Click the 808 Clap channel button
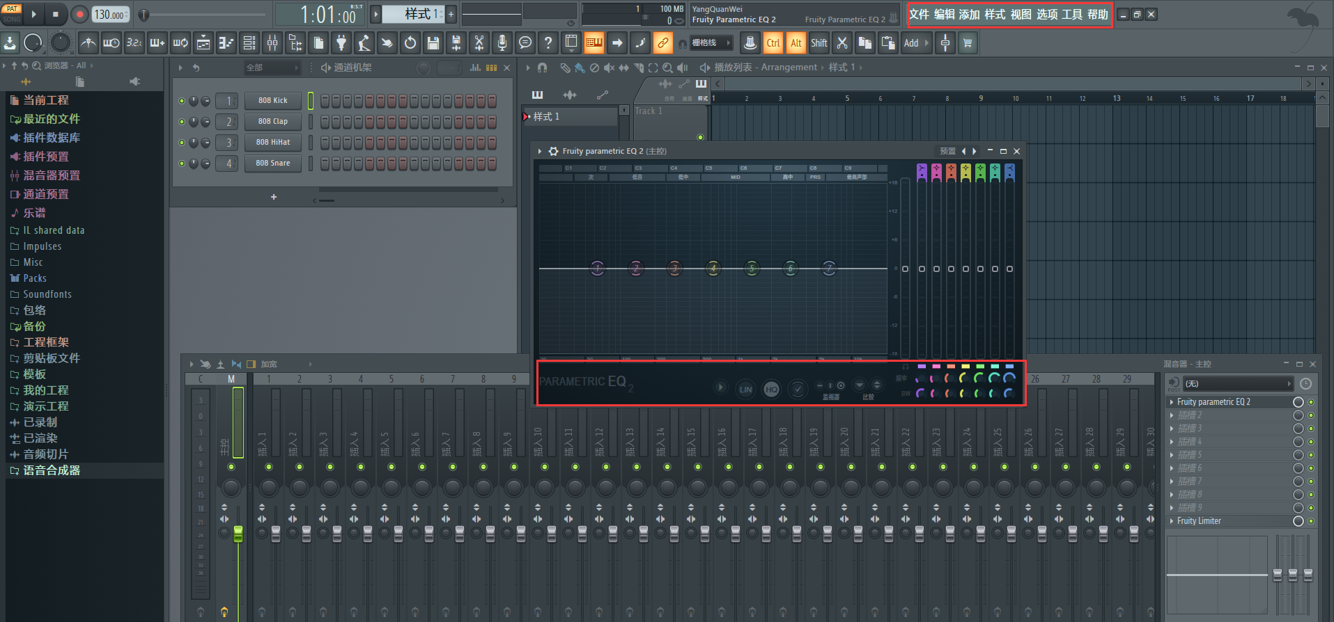The height and width of the screenshot is (622, 1334). [x=273, y=121]
